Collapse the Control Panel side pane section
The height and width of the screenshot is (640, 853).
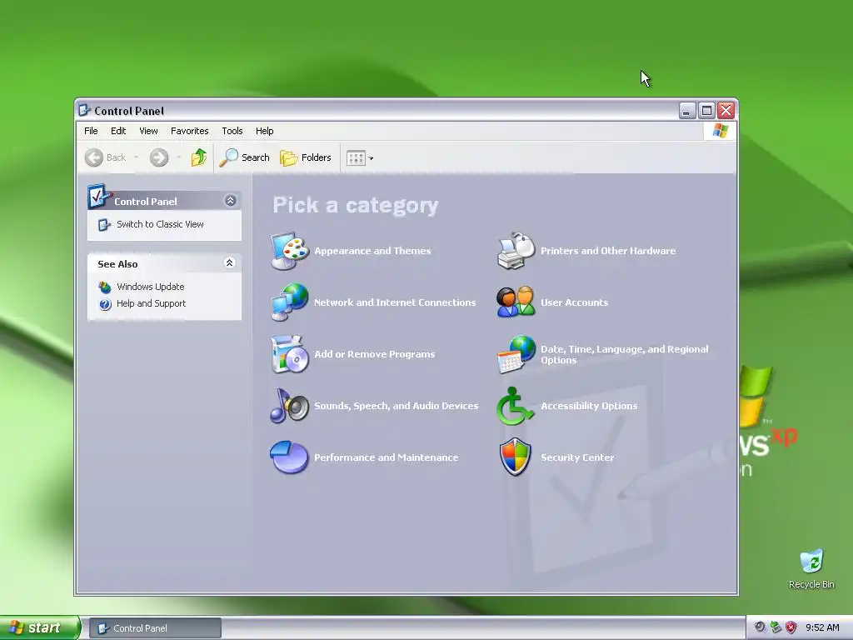tap(230, 201)
